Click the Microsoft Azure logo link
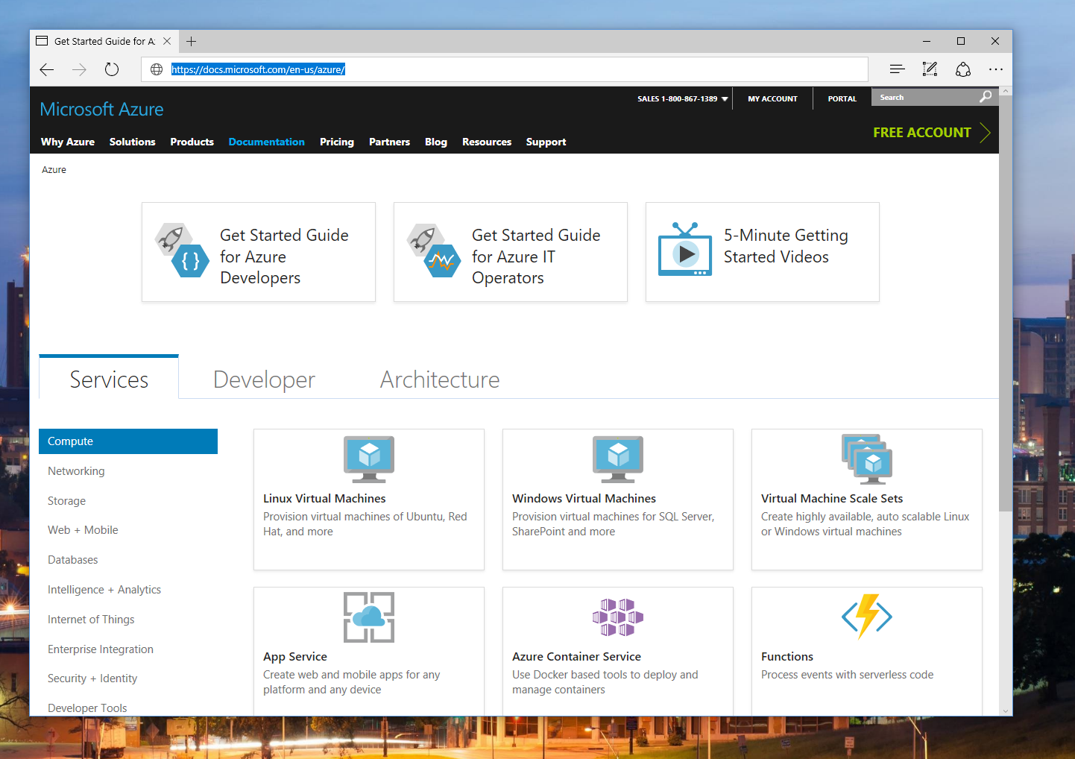The height and width of the screenshot is (759, 1075). click(102, 110)
